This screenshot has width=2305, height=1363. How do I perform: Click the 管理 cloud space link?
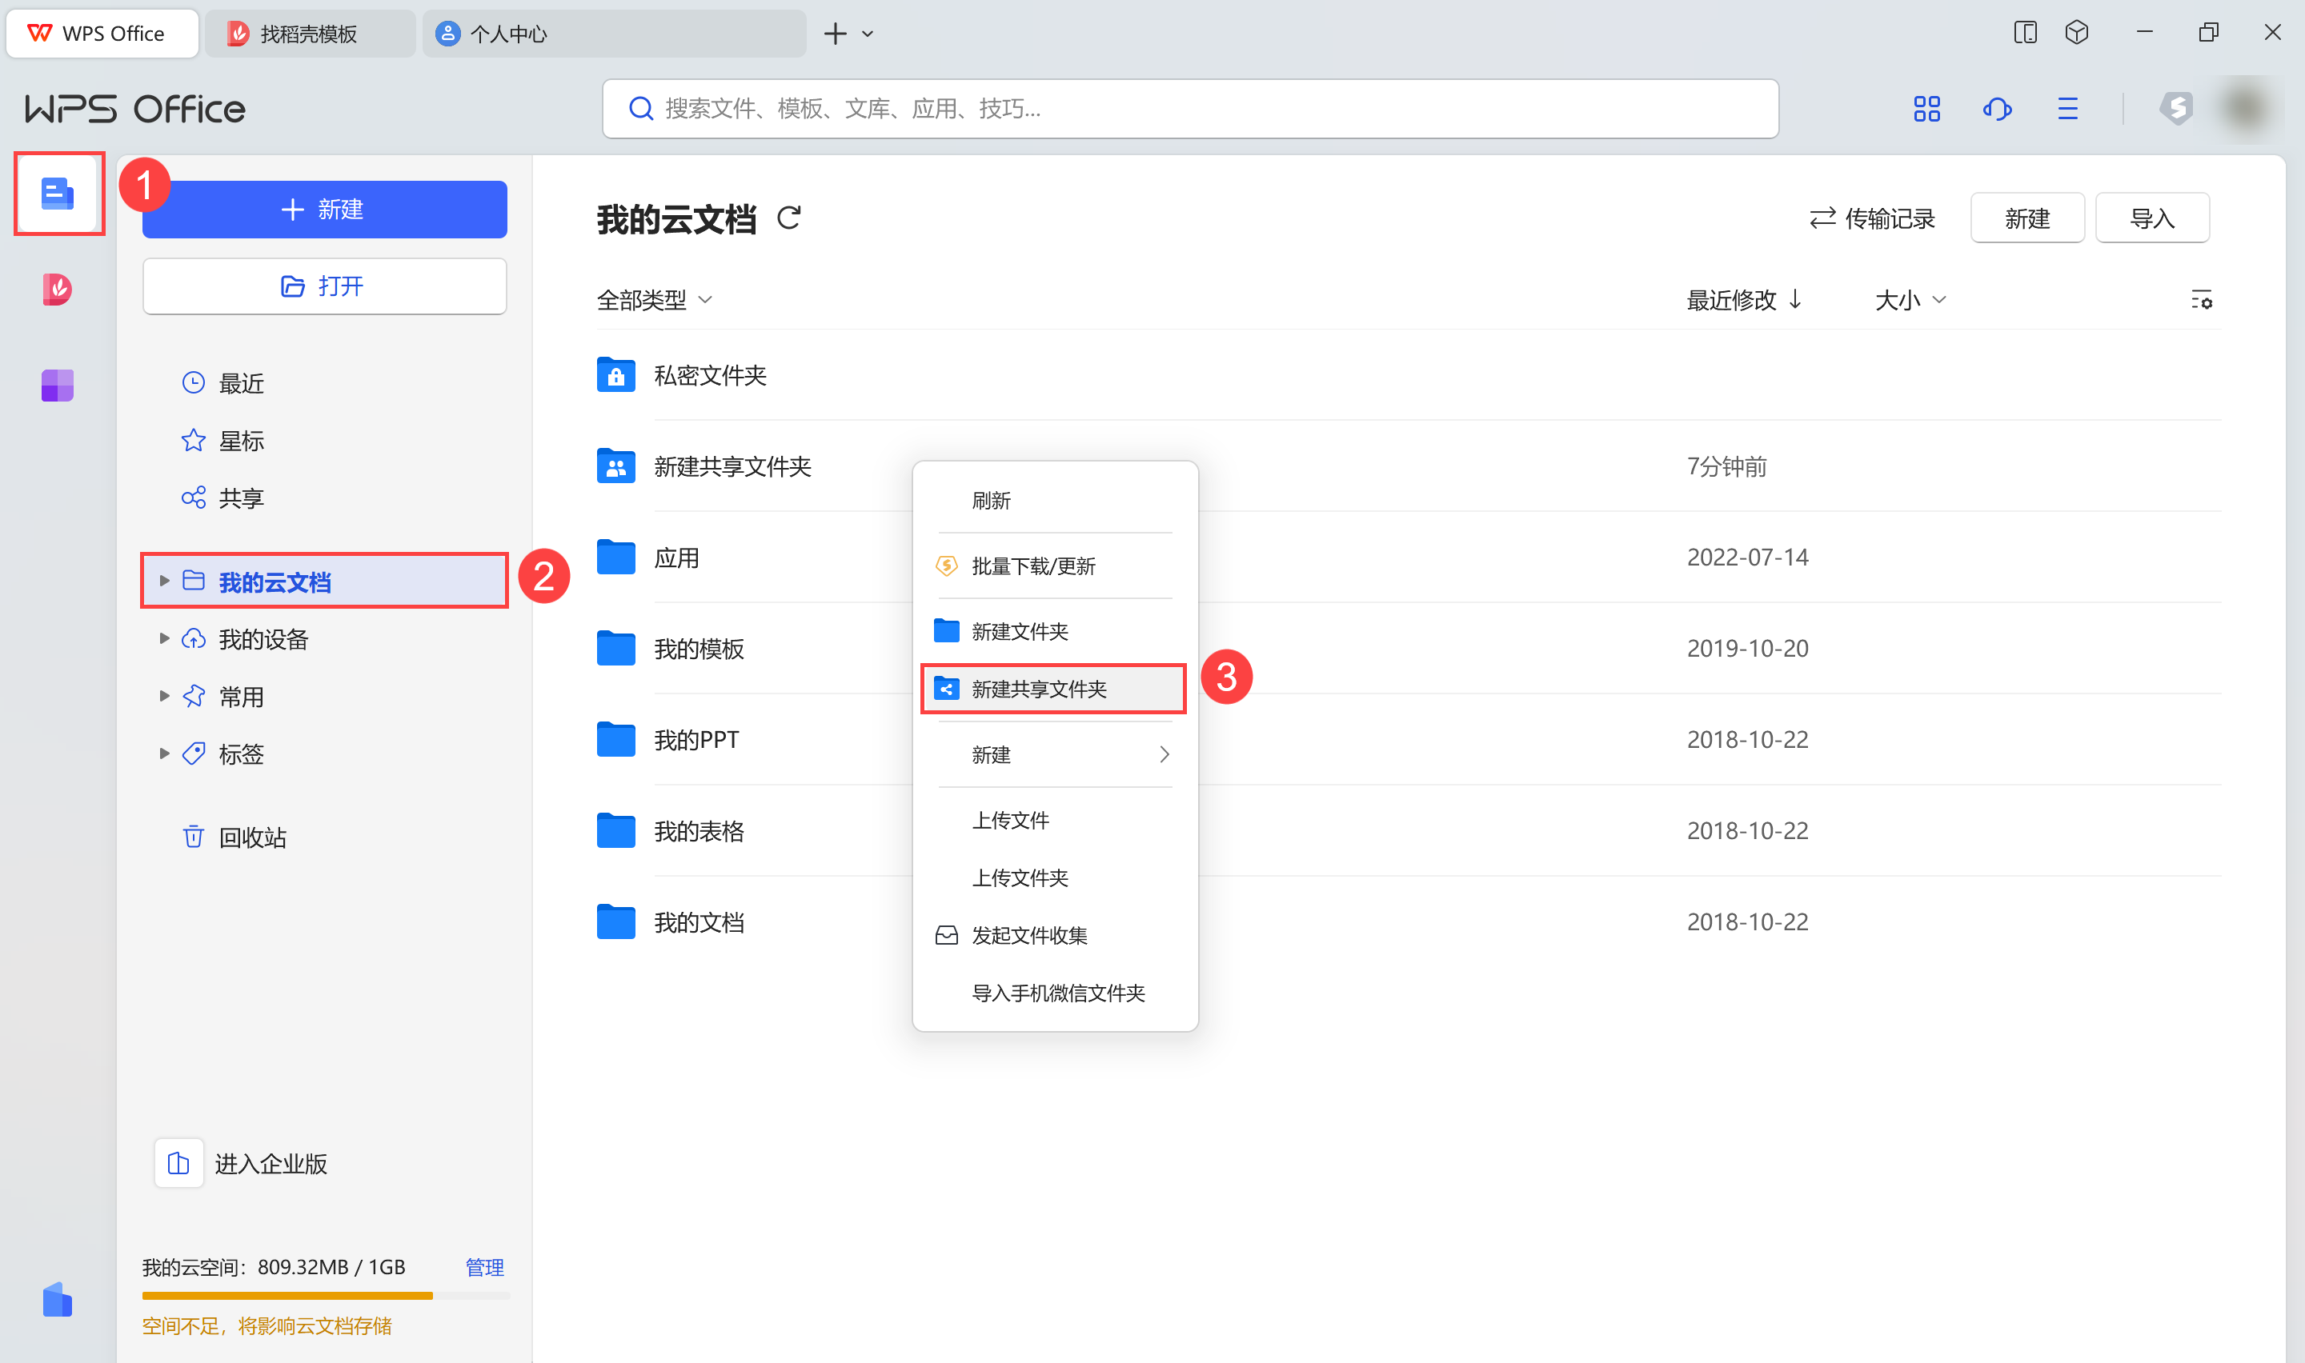point(484,1268)
